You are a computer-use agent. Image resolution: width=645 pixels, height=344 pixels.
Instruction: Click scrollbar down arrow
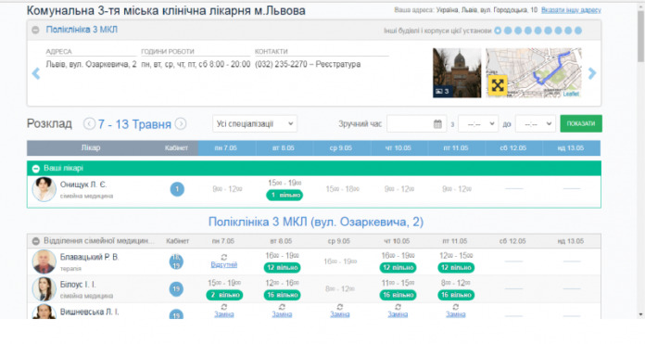tap(641, 314)
